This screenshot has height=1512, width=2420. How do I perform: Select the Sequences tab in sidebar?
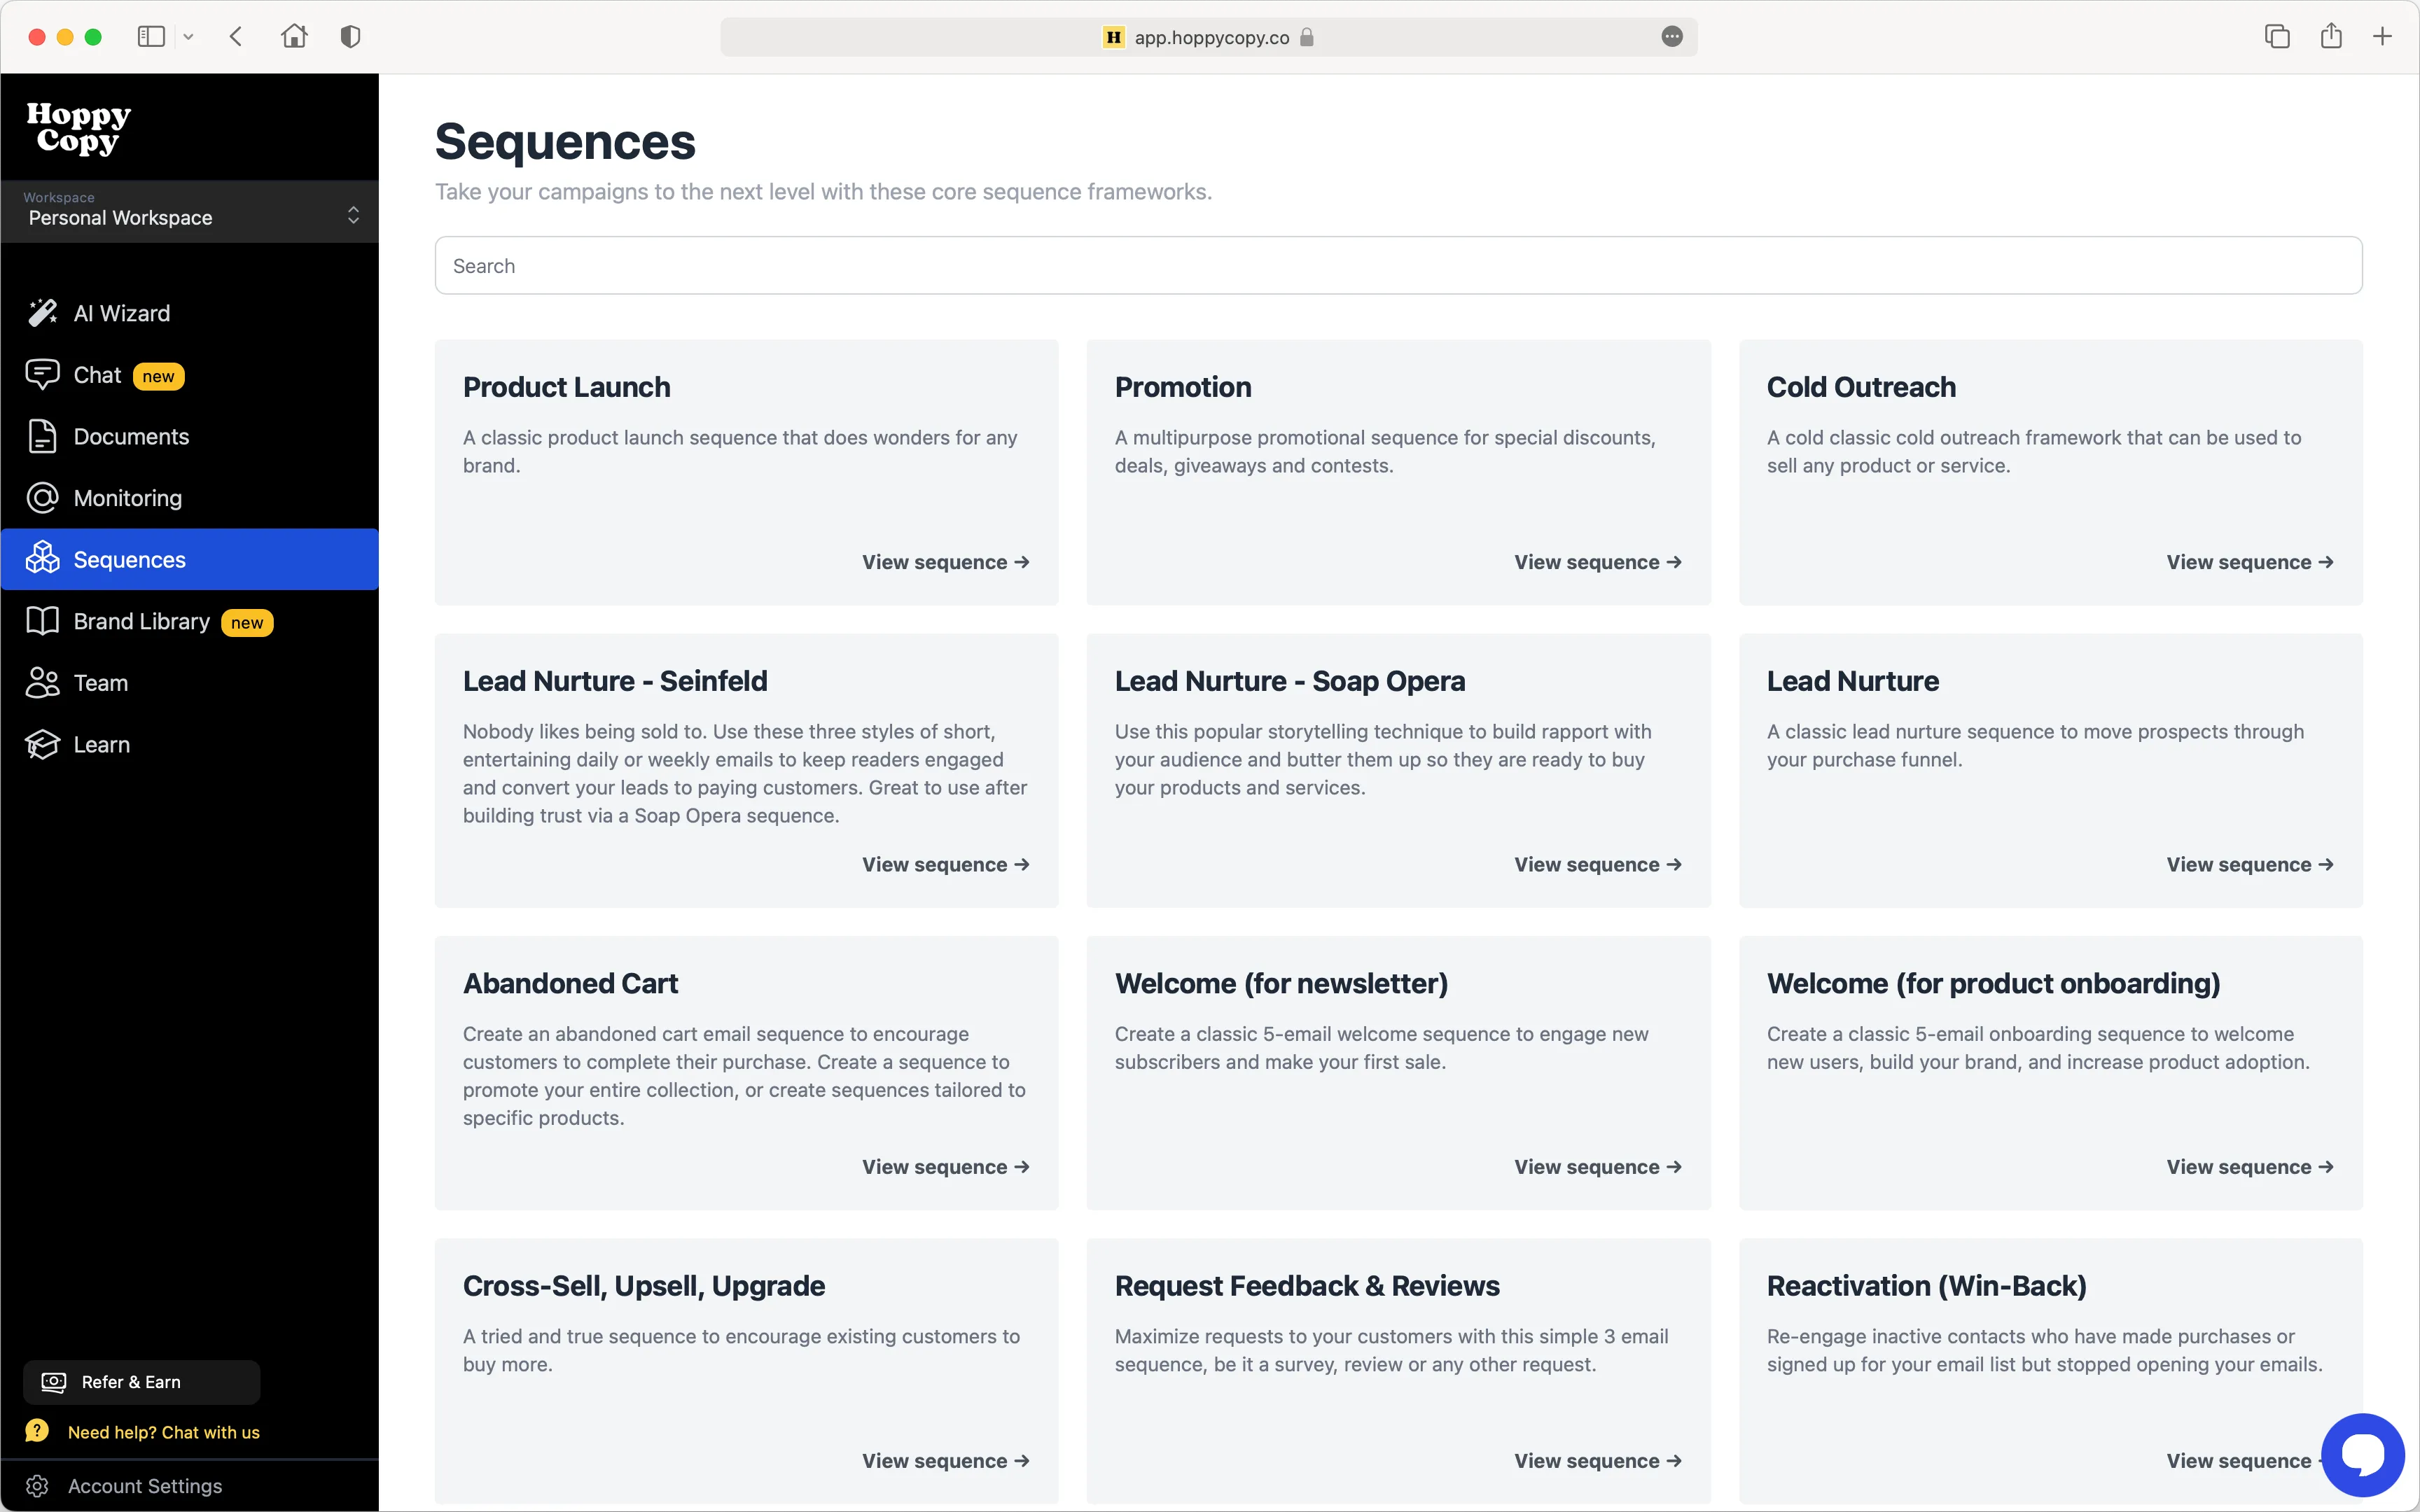coord(128,559)
